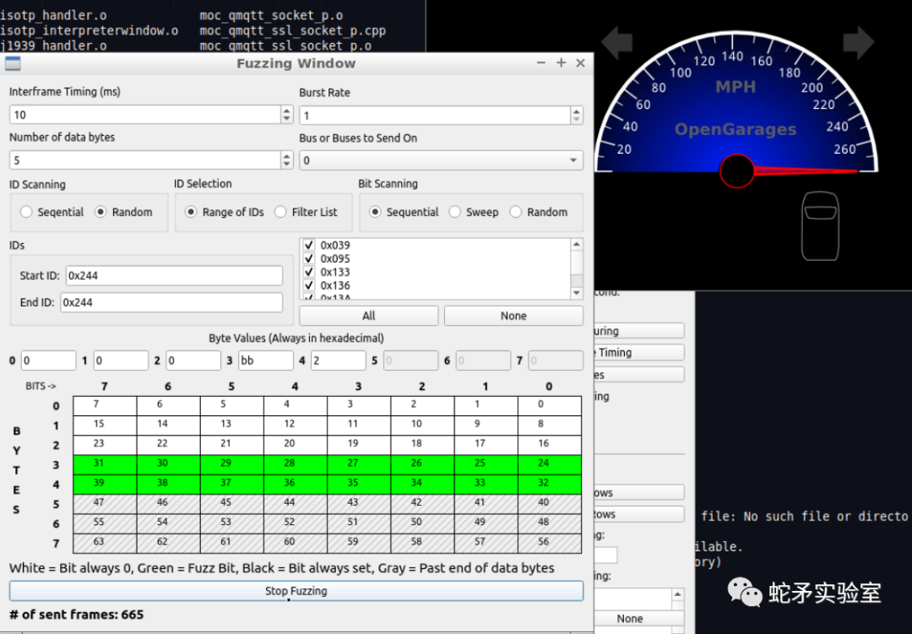The height and width of the screenshot is (634, 912).
Task: Increase the Burst Rate spinner value
Action: tap(576, 111)
